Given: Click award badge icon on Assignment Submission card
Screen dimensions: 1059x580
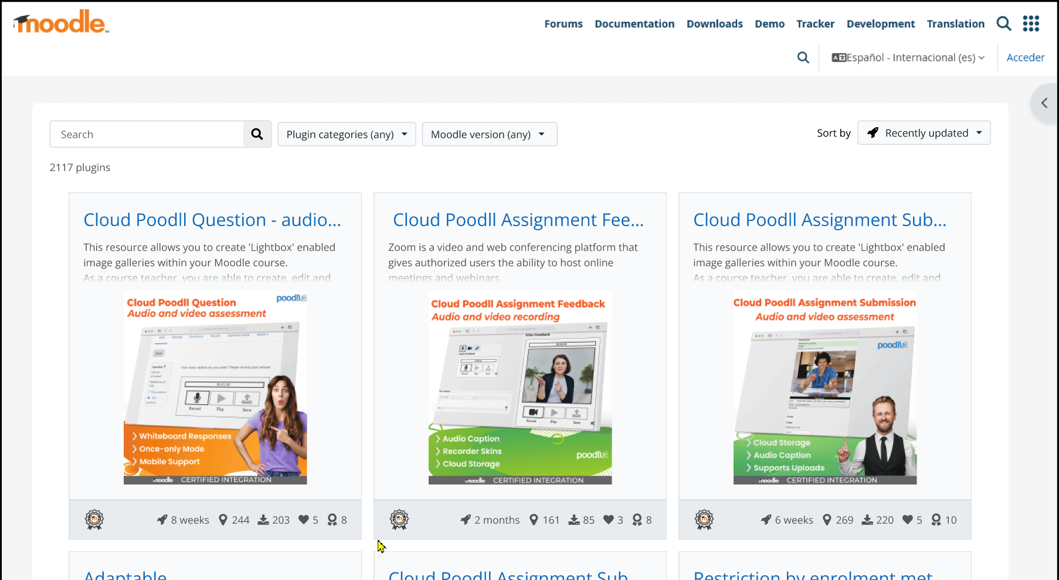Looking at the screenshot, I should tap(704, 520).
